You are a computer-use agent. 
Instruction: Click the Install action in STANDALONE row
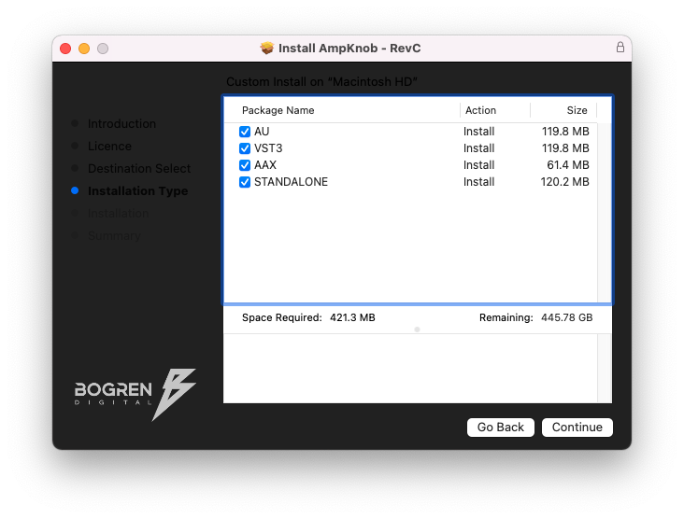479,182
